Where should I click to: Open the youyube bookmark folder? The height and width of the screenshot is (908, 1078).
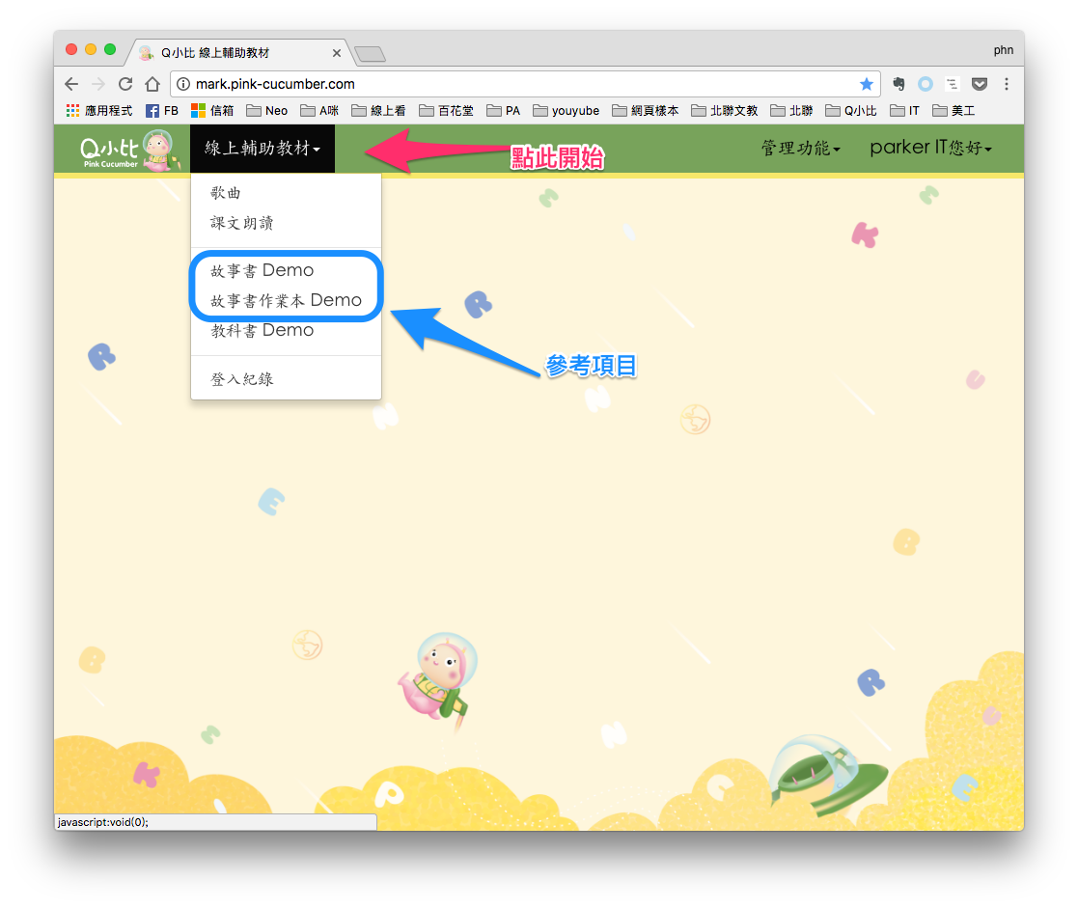566,111
